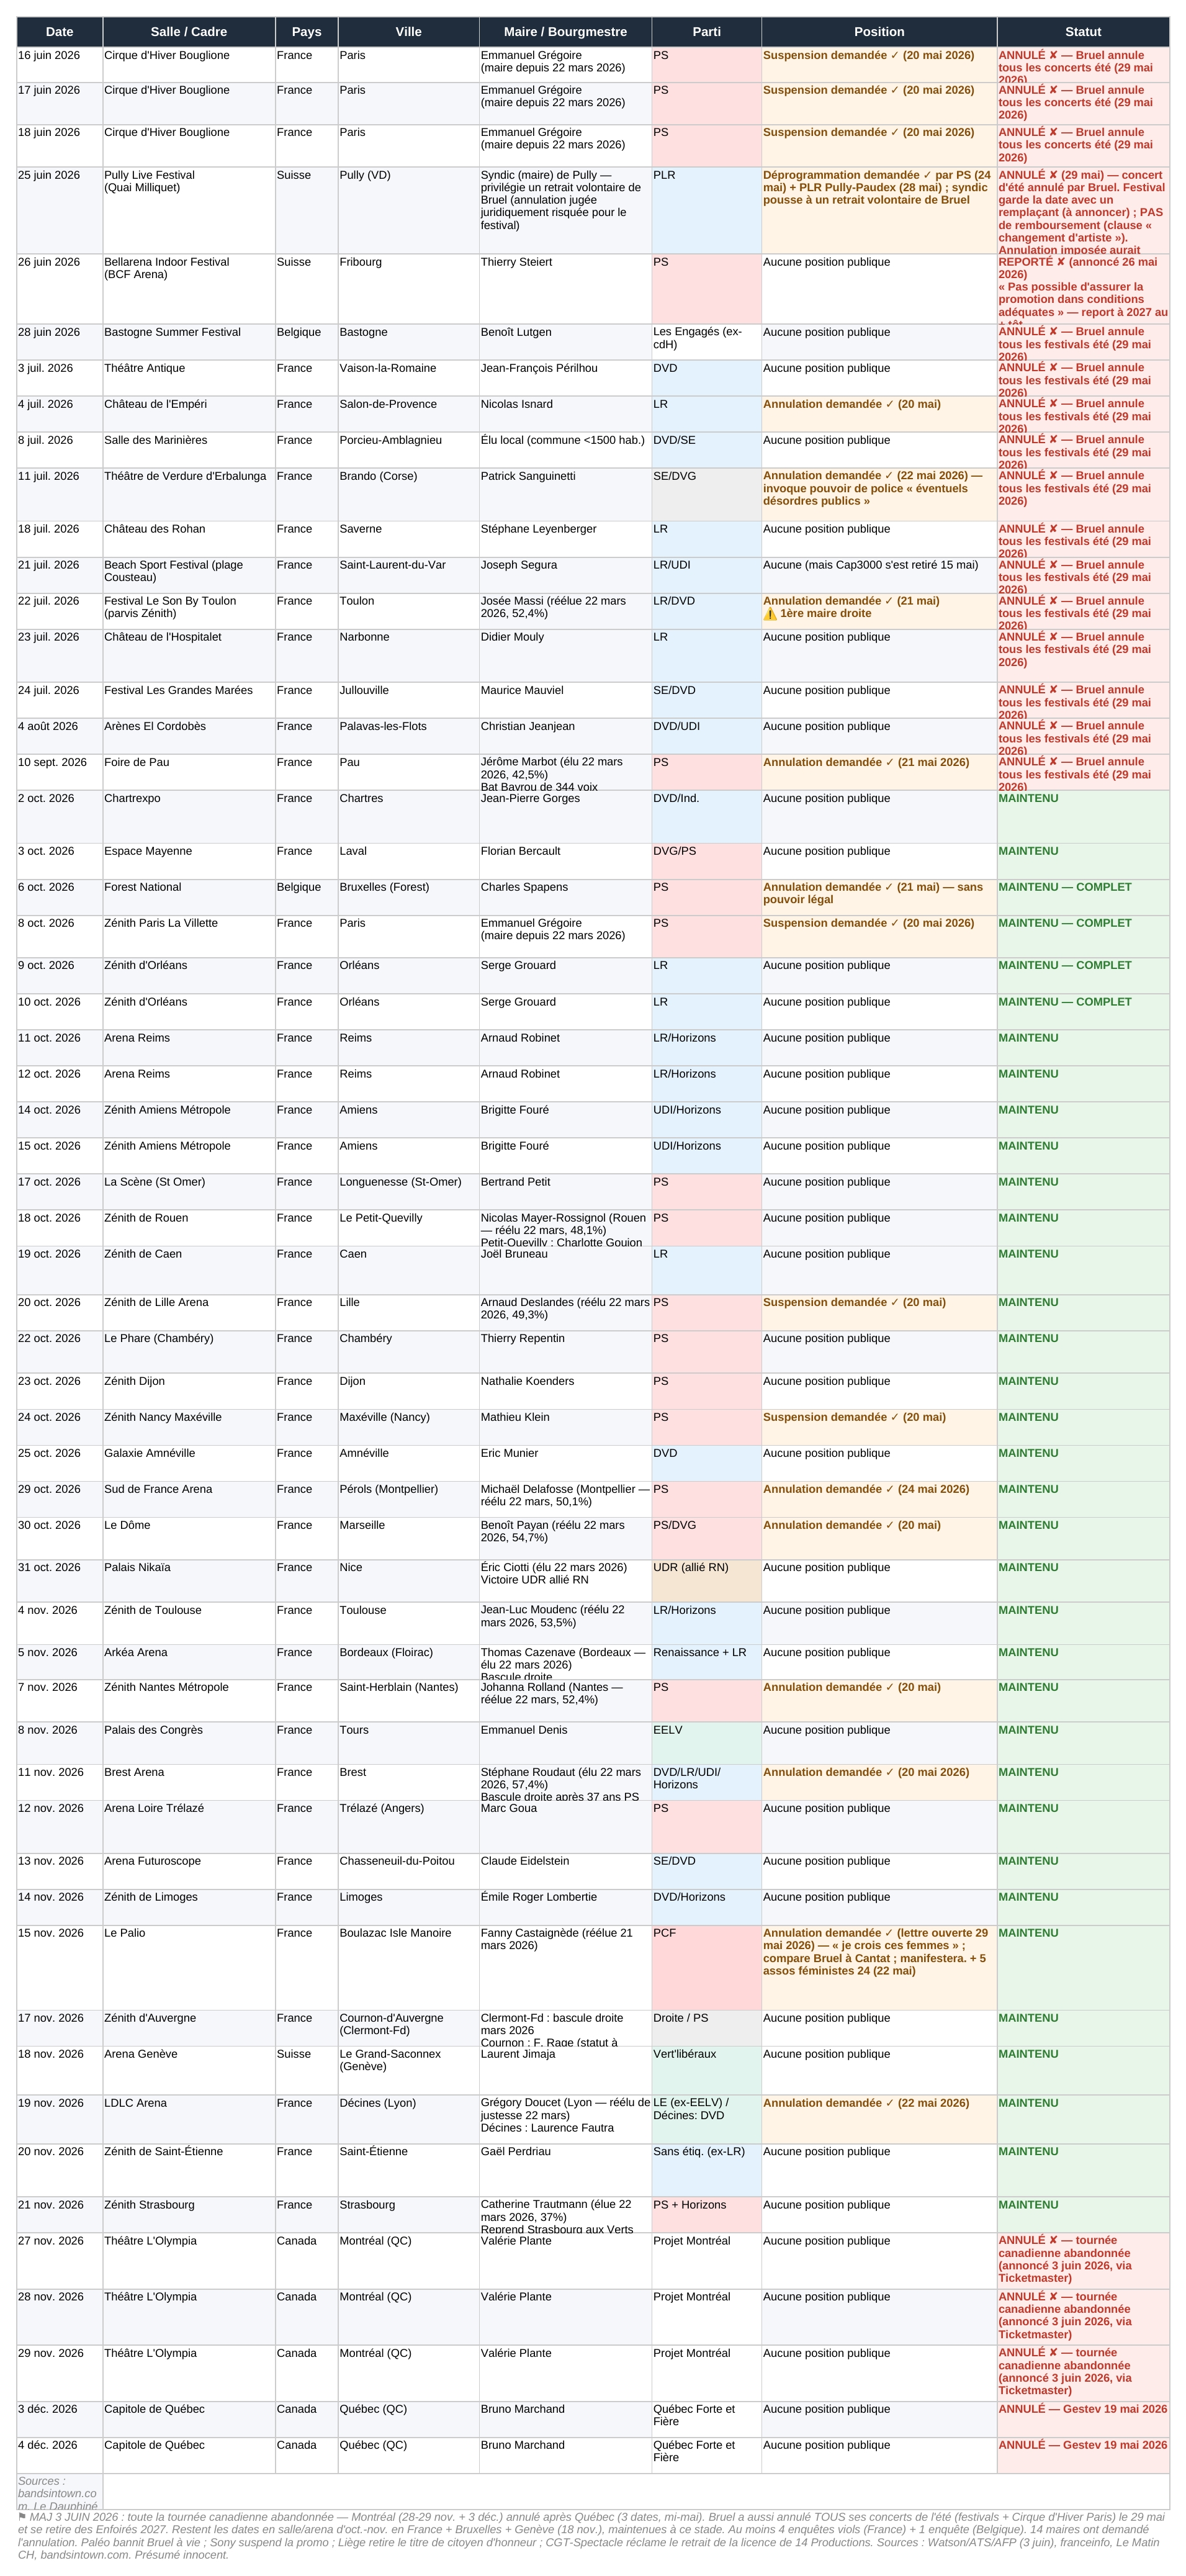The image size is (1186, 2576).
Task: Select the EELV party cell for Tours
Action: [706, 1742]
